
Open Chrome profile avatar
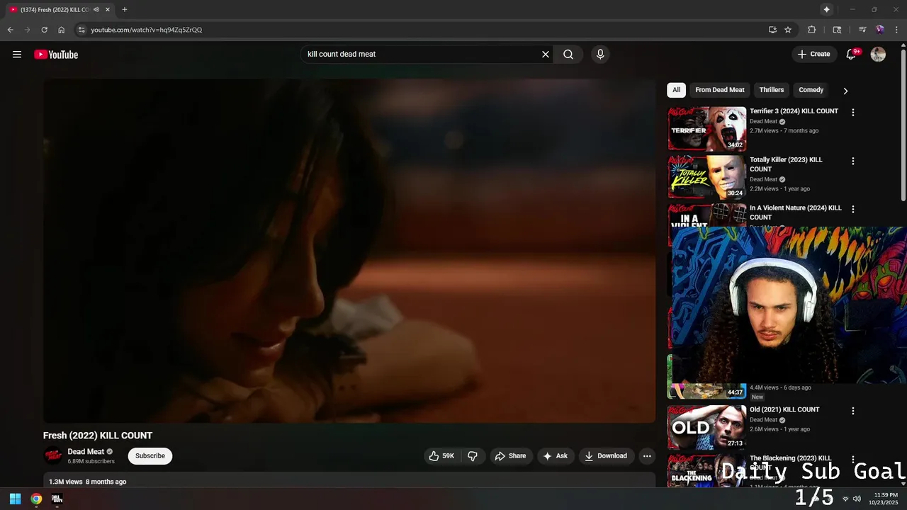[880, 30]
